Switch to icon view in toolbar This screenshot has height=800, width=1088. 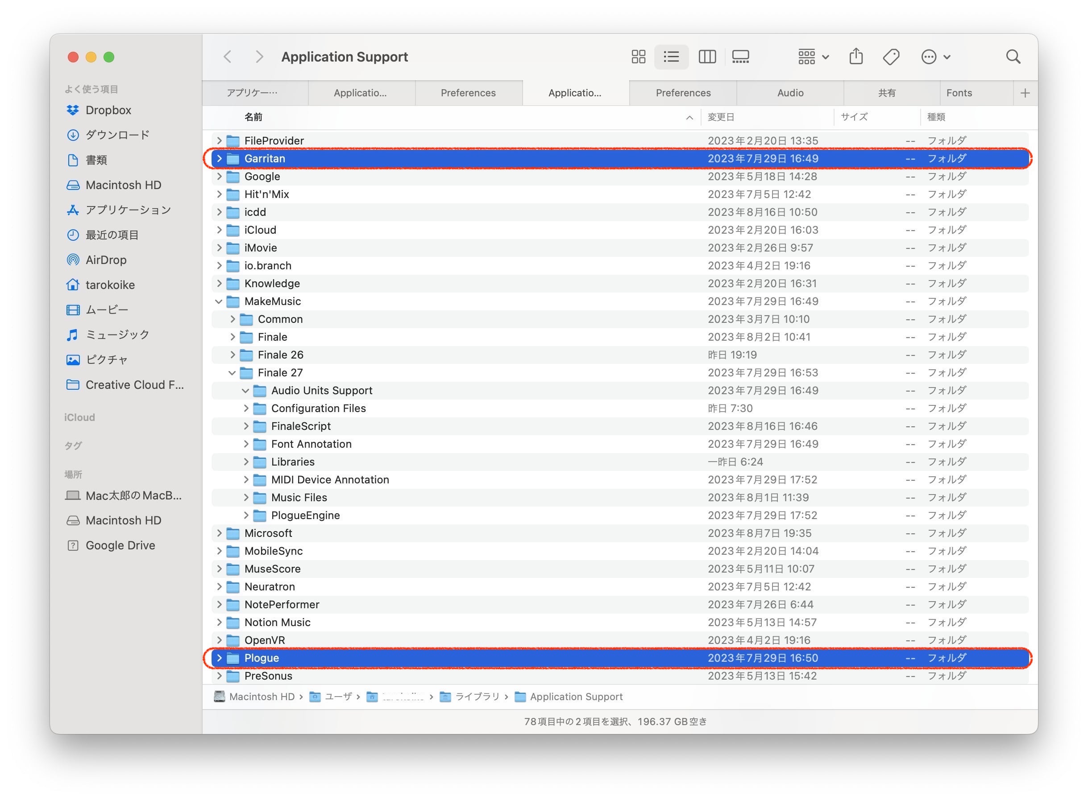[x=638, y=57]
